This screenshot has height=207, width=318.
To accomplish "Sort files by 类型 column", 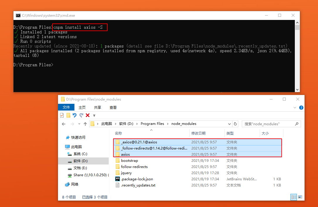I will point(230,133).
